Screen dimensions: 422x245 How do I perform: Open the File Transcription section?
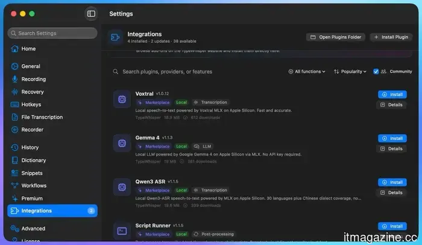pyautogui.click(x=52, y=117)
